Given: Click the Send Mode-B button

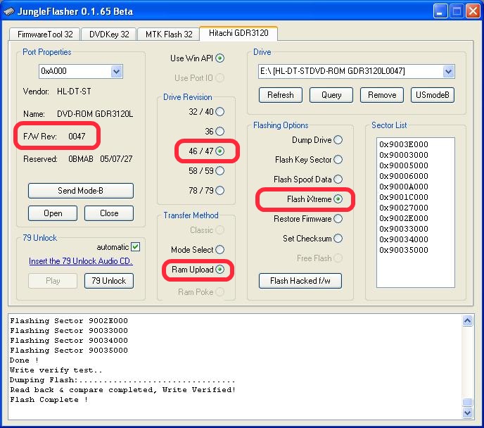Looking at the screenshot, I should coord(81,191).
